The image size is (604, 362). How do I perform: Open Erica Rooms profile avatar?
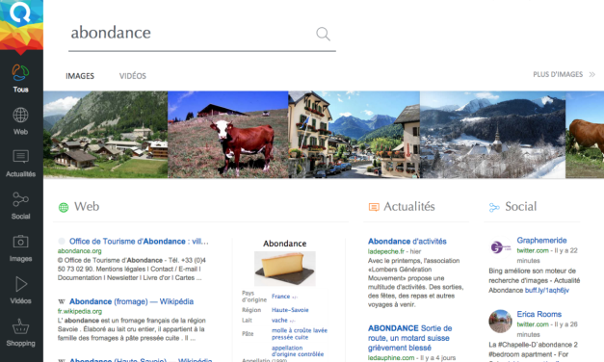point(500,321)
